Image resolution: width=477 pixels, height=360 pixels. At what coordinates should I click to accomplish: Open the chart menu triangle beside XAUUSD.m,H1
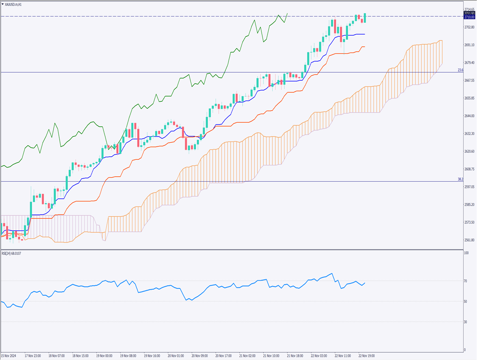tap(2, 4)
